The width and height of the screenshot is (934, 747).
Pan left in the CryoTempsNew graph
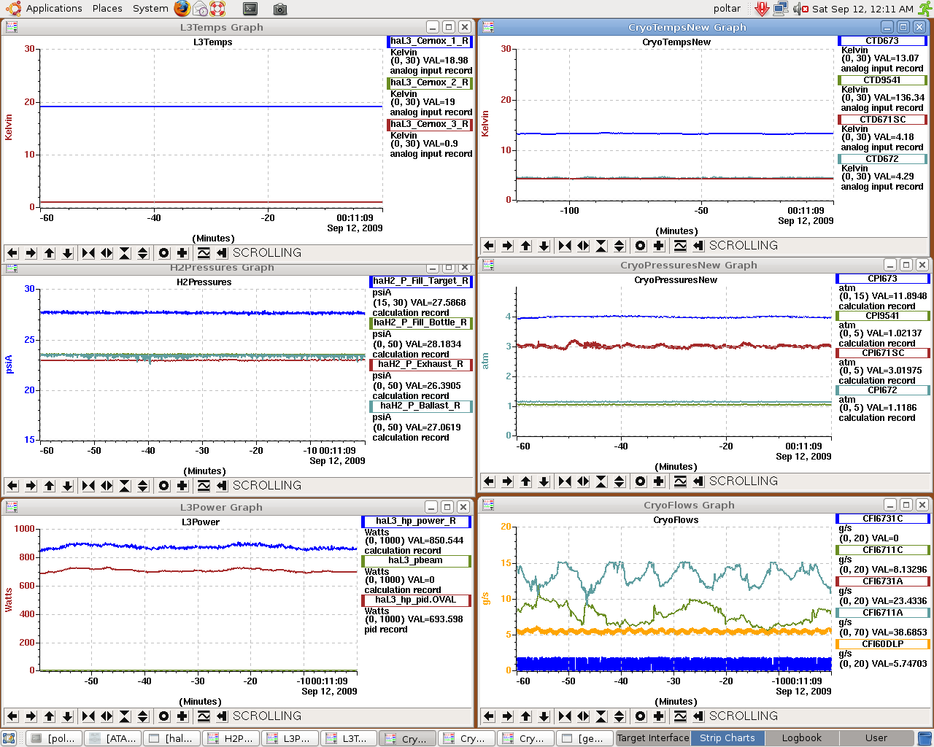[x=489, y=246]
